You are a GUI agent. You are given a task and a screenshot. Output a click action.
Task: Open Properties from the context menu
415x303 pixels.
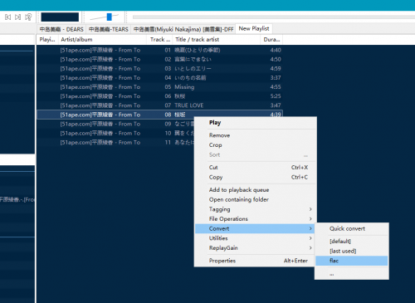pyautogui.click(x=256, y=261)
